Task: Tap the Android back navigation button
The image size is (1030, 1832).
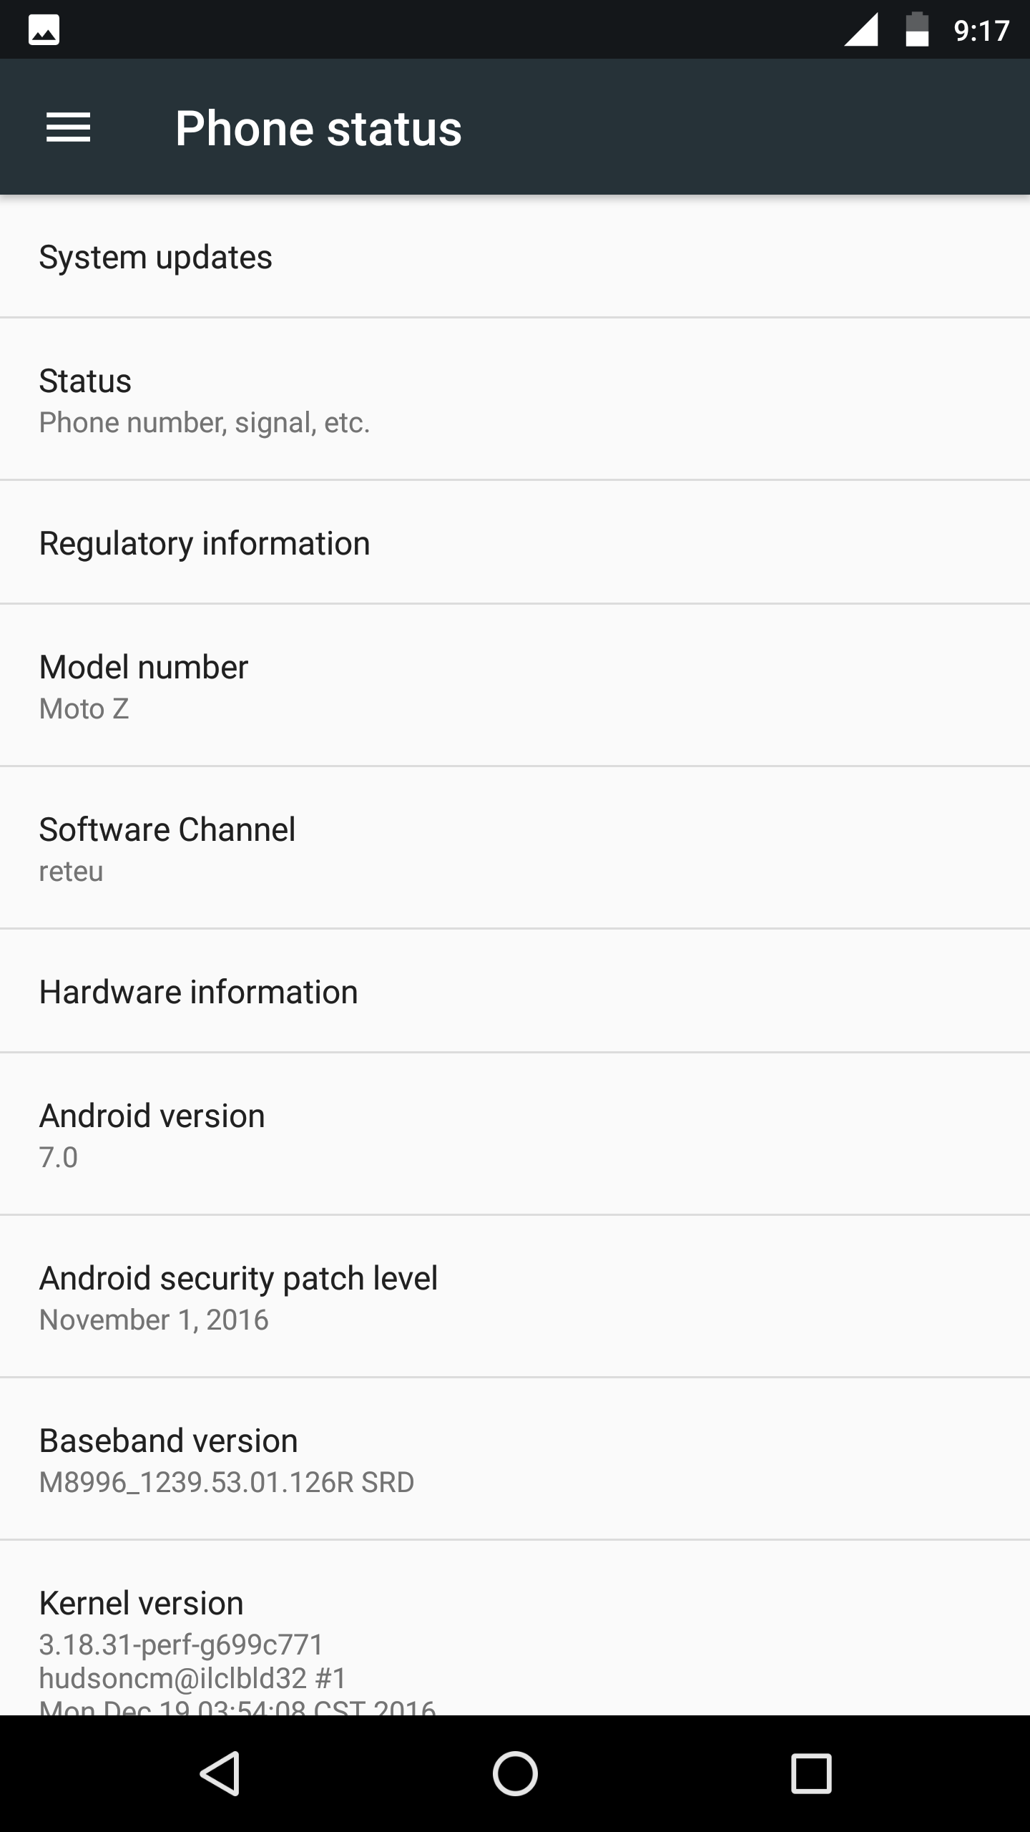Action: pos(220,1773)
